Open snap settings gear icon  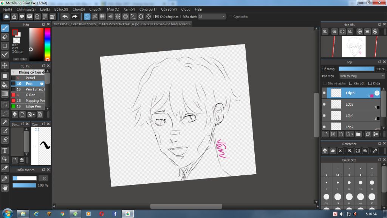[149, 17]
